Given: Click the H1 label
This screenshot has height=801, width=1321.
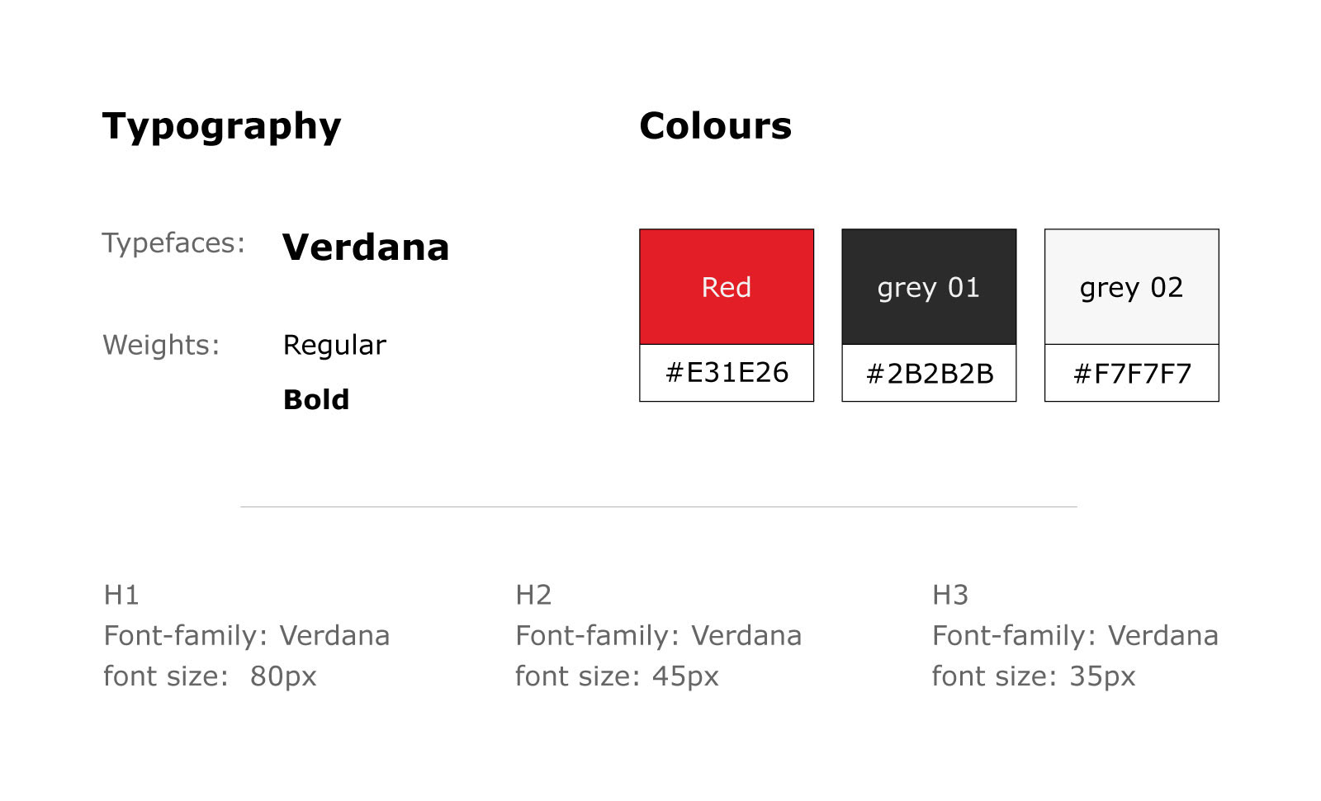Looking at the screenshot, I should pyautogui.click(x=121, y=595).
